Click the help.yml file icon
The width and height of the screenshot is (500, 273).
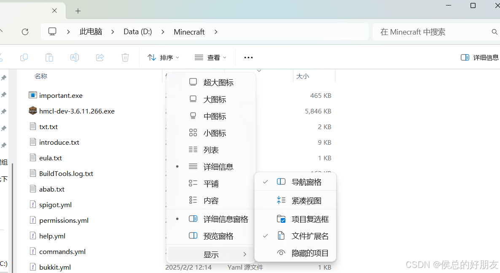point(32,235)
